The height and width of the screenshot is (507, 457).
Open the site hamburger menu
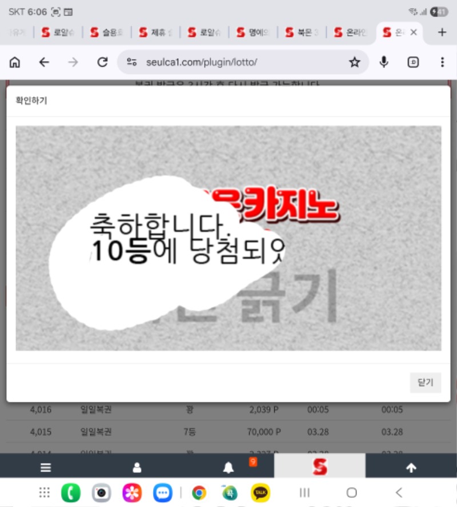point(46,468)
